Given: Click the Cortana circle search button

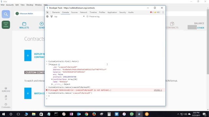Looking at the screenshot, I should pos(11,114).
